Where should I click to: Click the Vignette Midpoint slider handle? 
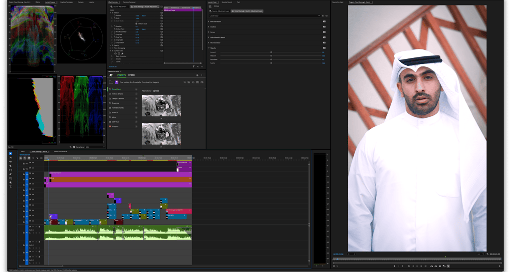271,56
